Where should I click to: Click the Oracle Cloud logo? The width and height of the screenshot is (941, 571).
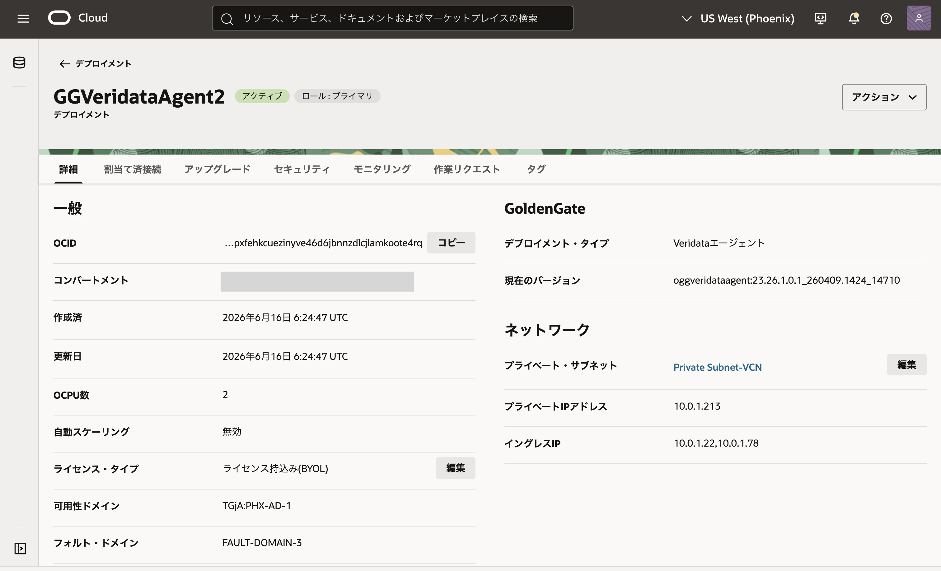point(77,18)
